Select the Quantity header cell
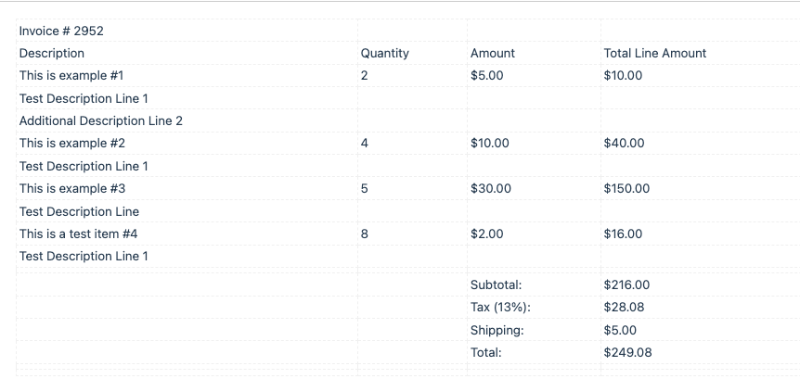The width and height of the screenshot is (800, 379). (412, 54)
